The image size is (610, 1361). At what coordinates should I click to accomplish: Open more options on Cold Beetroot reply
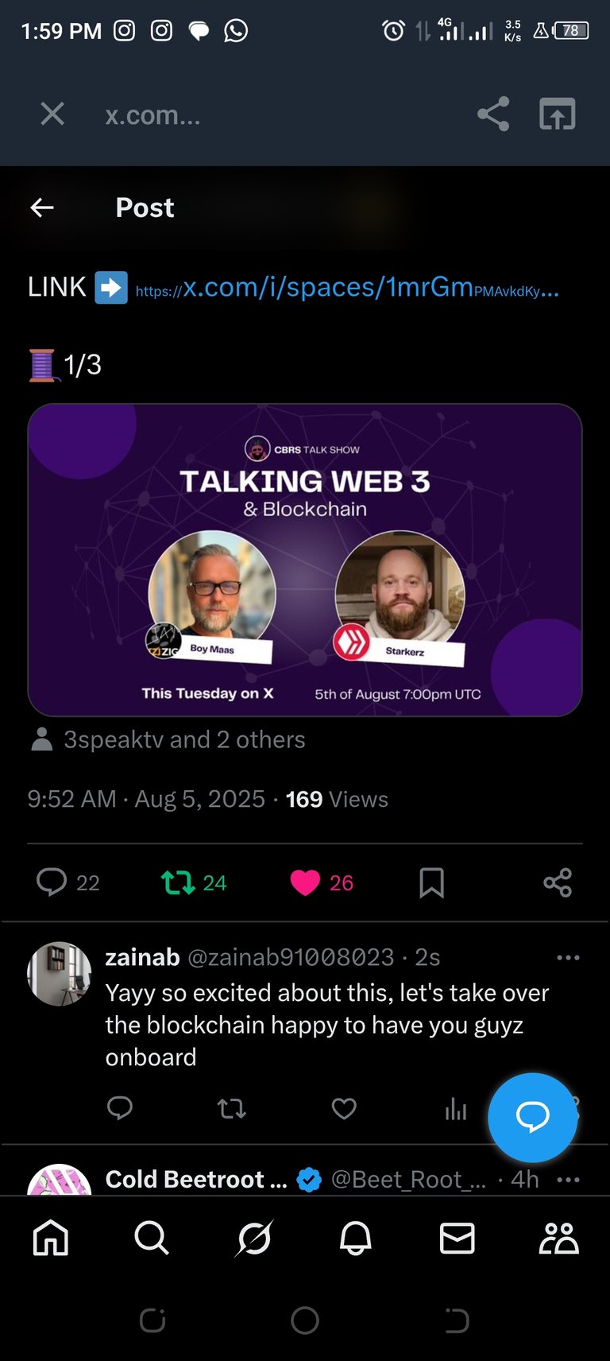(569, 1180)
